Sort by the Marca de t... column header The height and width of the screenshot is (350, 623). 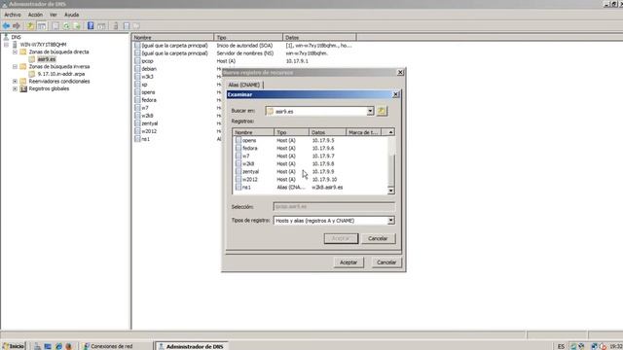363,132
